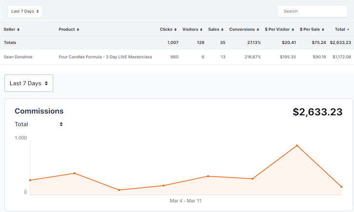Sort by Clicks column header icon
Viewport: 354px width, 212px height.
(x=175, y=30)
